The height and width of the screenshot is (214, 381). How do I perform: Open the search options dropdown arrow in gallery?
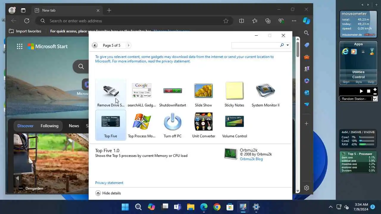point(288,45)
